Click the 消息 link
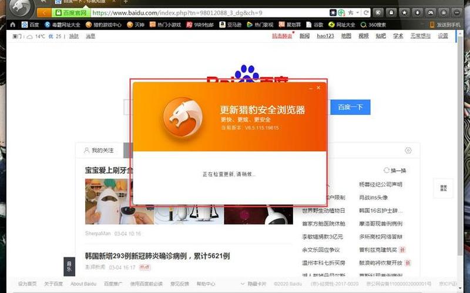This screenshot has height=293, width=470. [x=90, y=36]
